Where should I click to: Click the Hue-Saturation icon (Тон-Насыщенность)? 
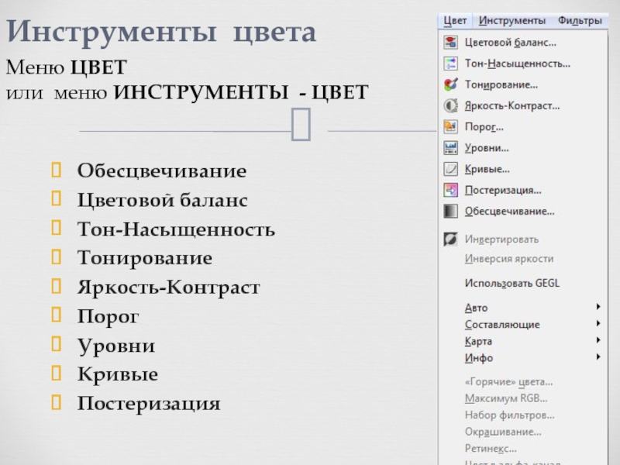[449, 64]
